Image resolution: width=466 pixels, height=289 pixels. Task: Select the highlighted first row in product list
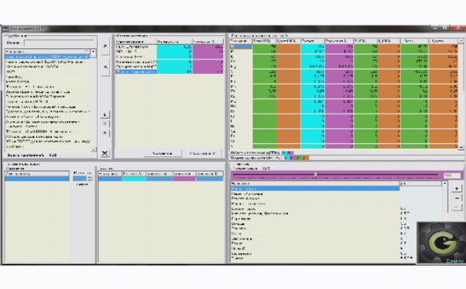pos(47,56)
